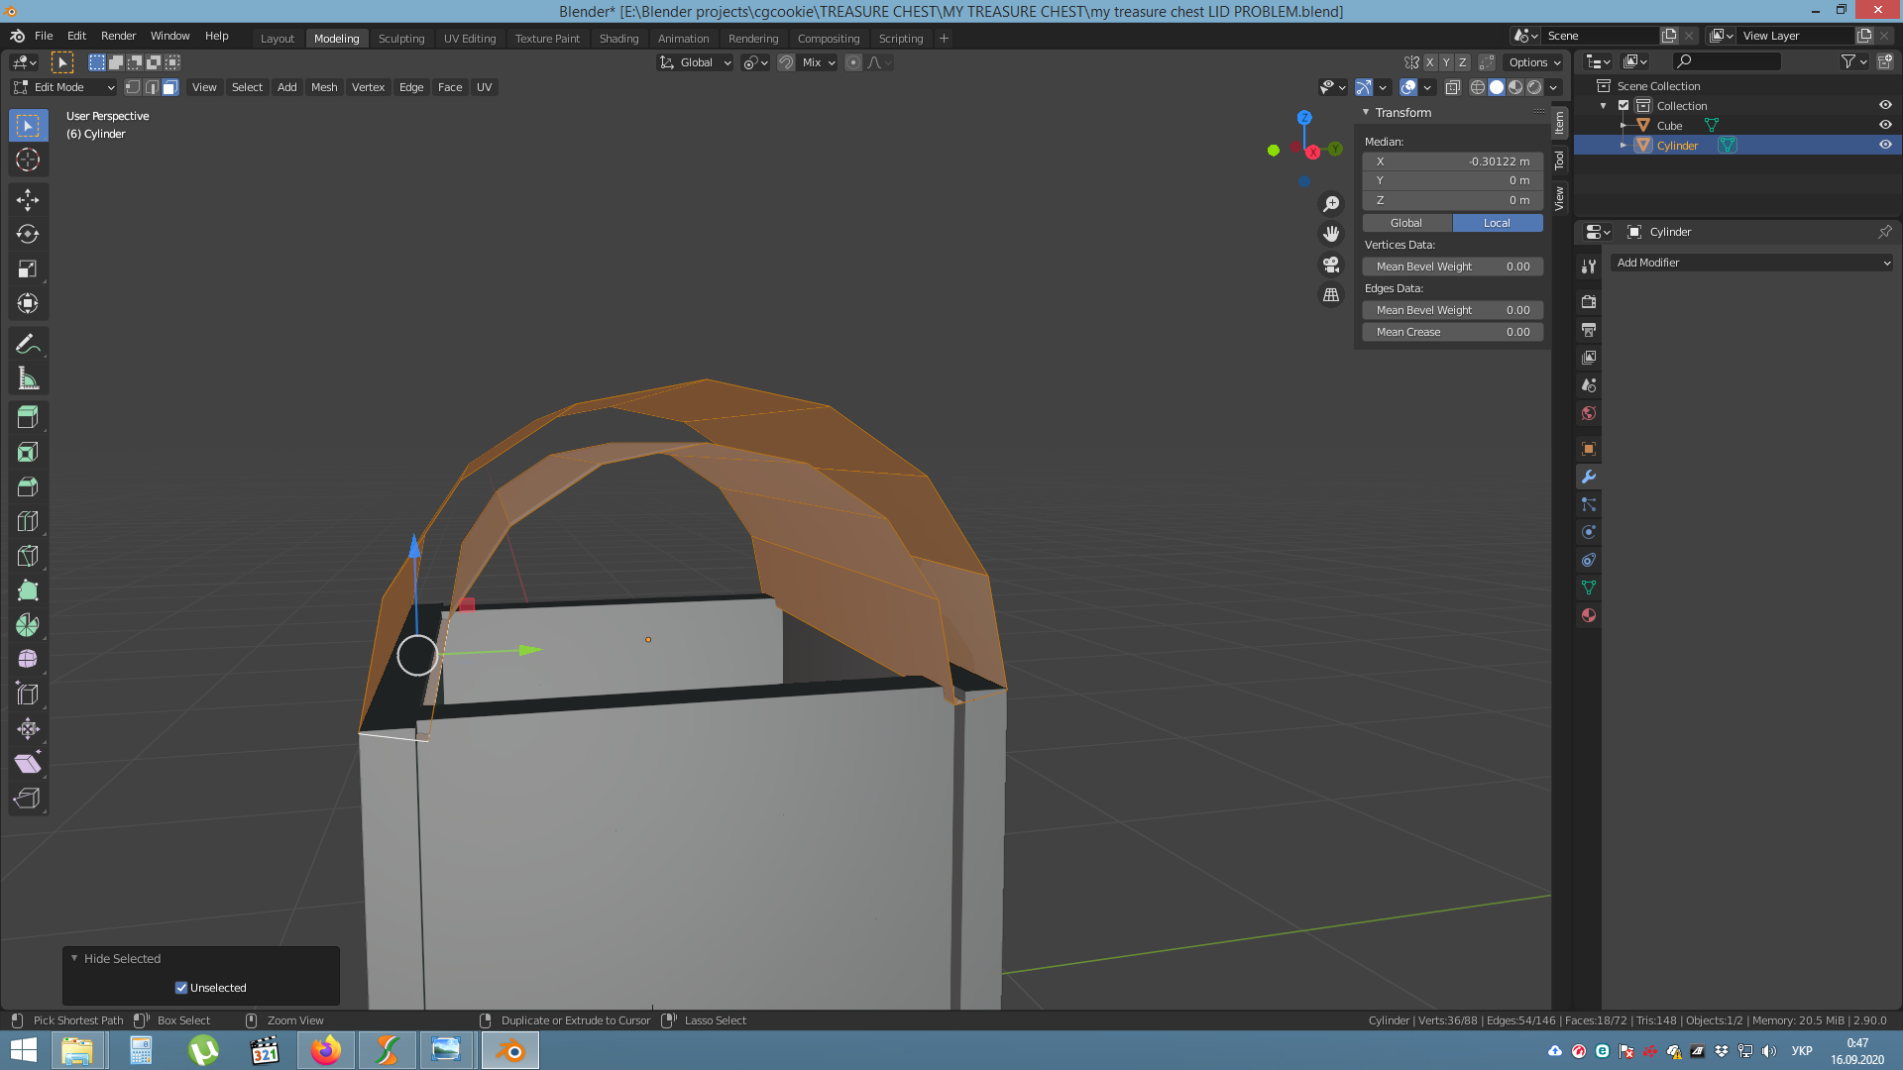Screen dimensions: 1903x1070
Task: Open the Add Modifier dropdown
Action: tap(1752, 263)
